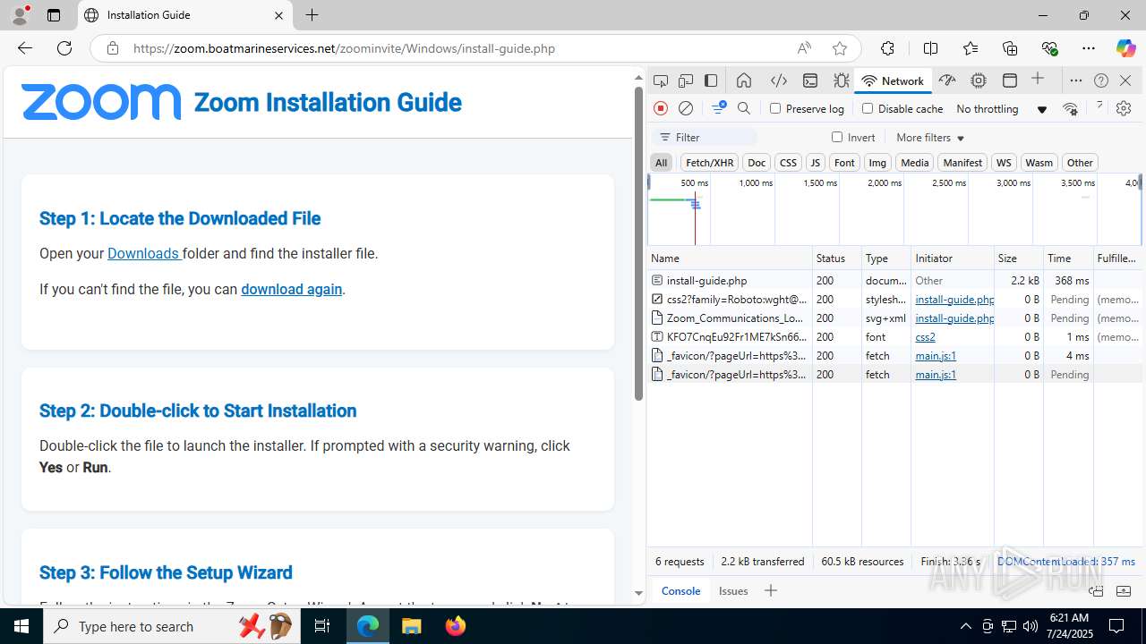Viewport: 1146px width, 644px height.
Task: Open the Sources debugger bug icon
Action: (x=842, y=80)
